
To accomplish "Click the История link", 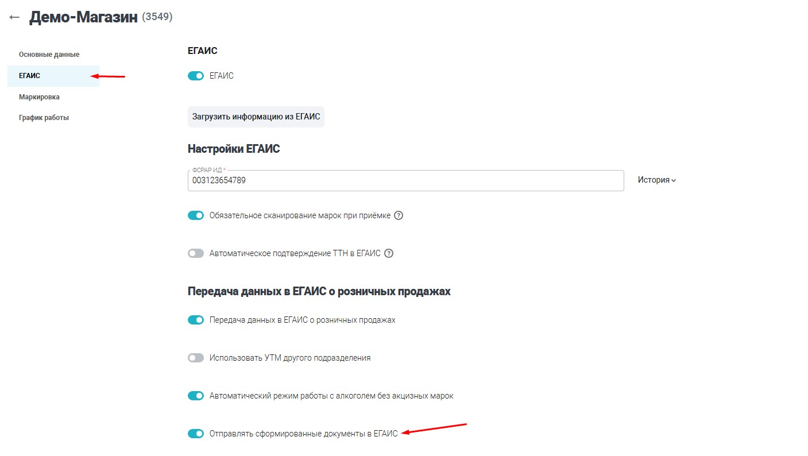I will pyautogui.click(x=651, y=180).
